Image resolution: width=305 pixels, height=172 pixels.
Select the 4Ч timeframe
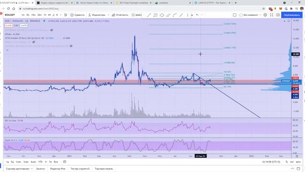click(49, 15)
